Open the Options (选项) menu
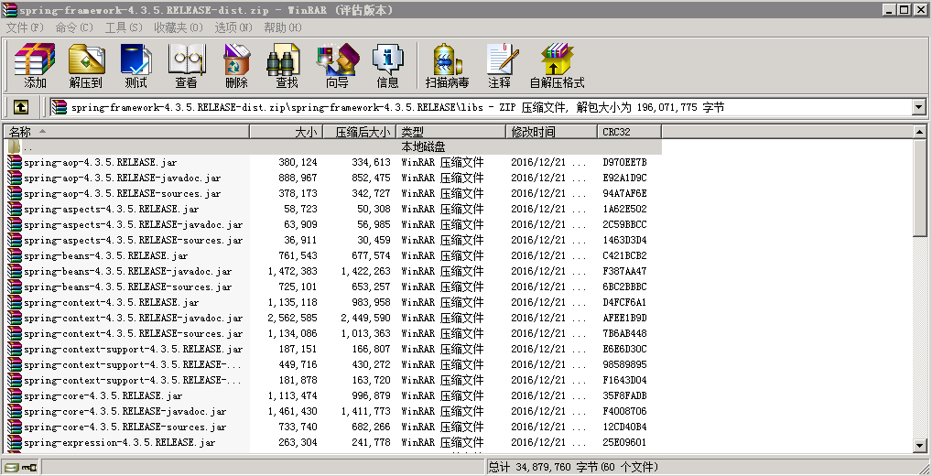Image resolution: width=932 pixels, height=476 pixels. click(x=233, y=28)
